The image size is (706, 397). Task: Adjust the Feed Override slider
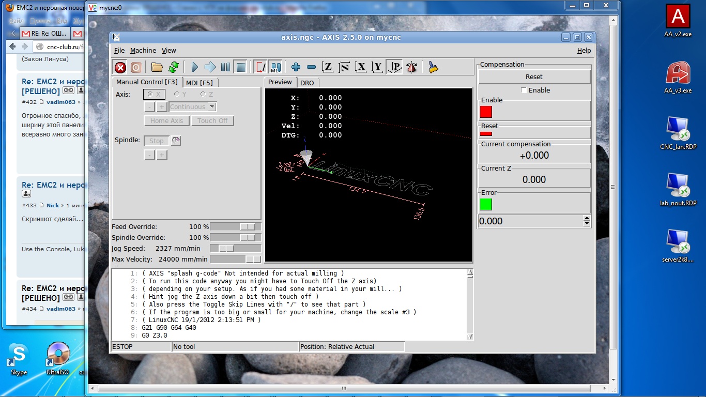236,227
